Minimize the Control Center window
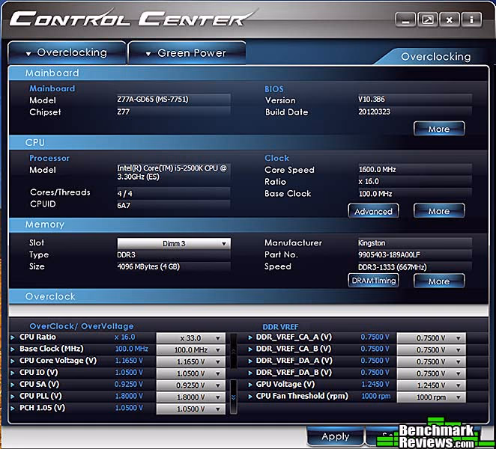The image size is (496, 449). 405,20
